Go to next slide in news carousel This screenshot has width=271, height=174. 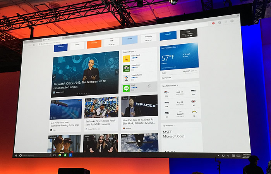click(117, 72)
